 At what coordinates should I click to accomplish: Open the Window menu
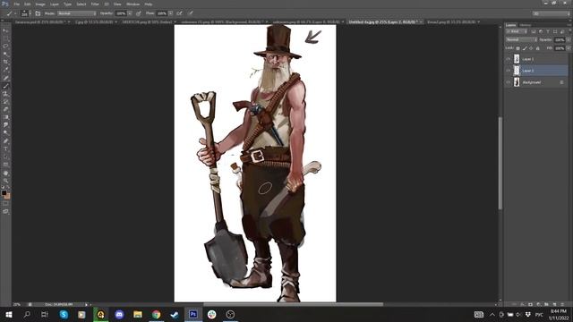133,4
